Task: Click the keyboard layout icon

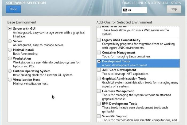Action: pos(125,10)
